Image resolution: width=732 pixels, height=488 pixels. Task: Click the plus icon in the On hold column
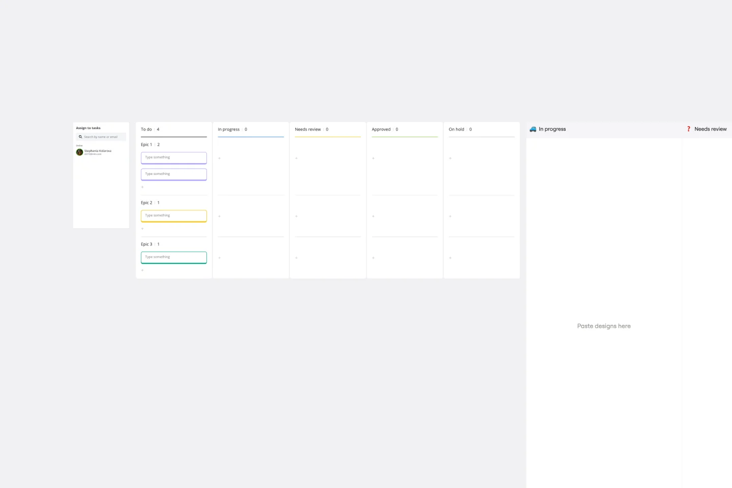coord(450,158)
